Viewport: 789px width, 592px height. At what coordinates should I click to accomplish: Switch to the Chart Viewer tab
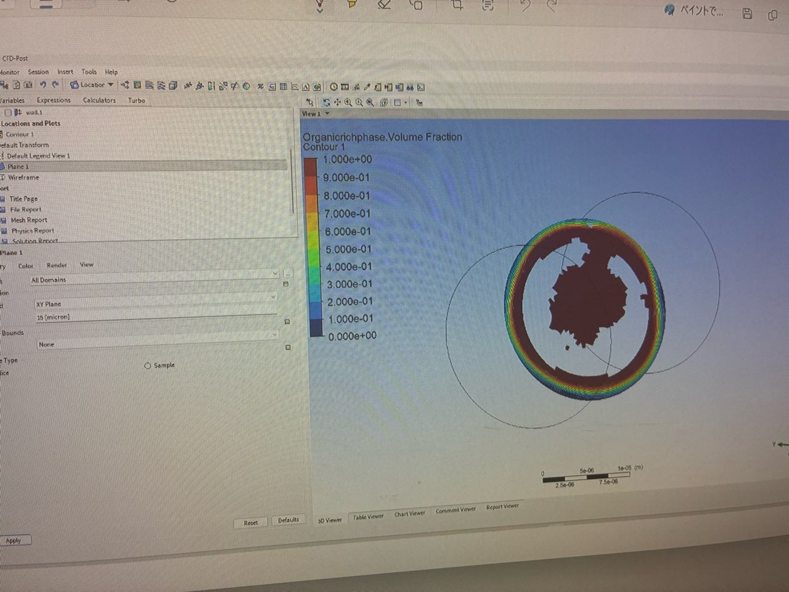[x=410, y=514]
